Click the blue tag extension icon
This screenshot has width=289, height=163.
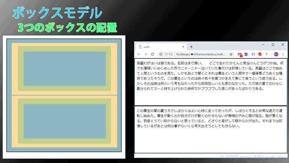[x=253, y=54]
